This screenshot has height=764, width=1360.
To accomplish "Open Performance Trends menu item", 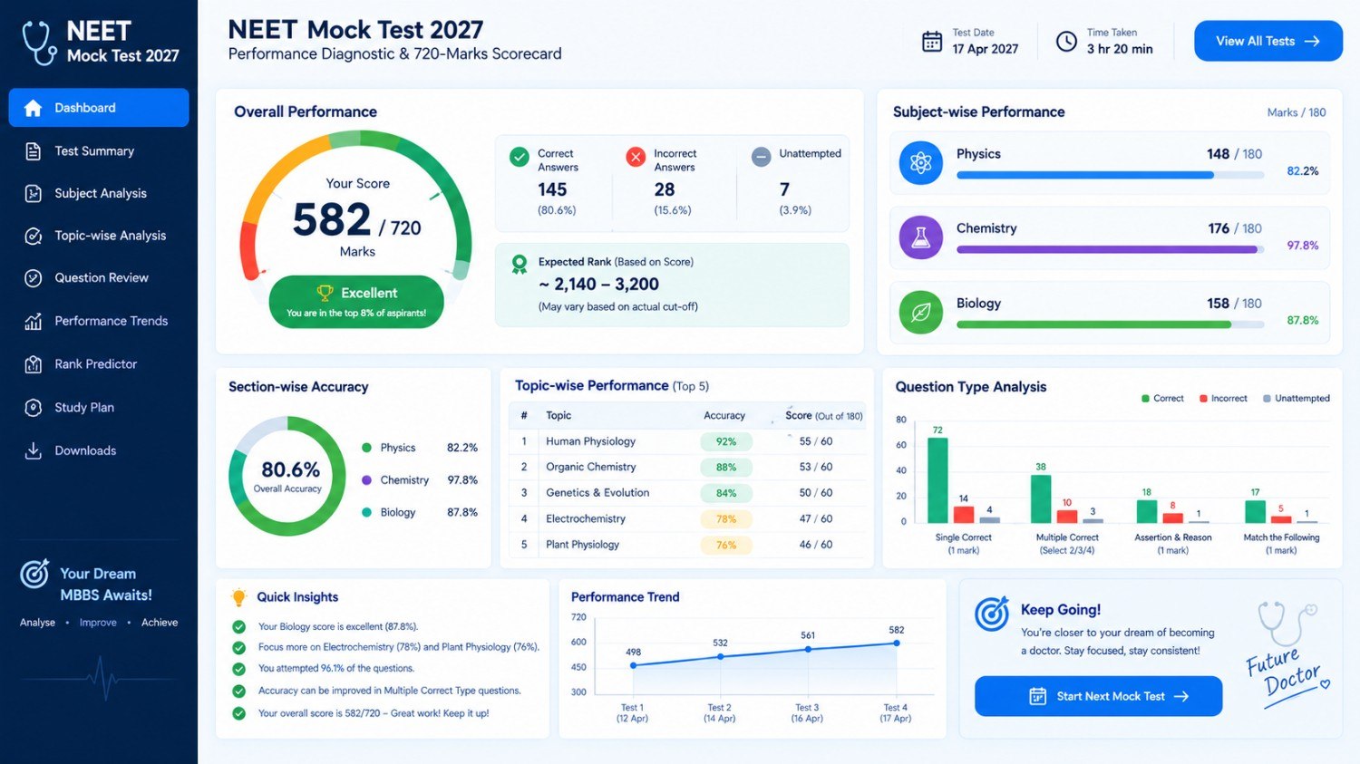I will coord(99,321).
